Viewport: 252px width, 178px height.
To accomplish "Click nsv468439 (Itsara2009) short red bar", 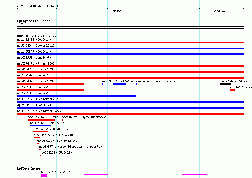I will [51, 84].
